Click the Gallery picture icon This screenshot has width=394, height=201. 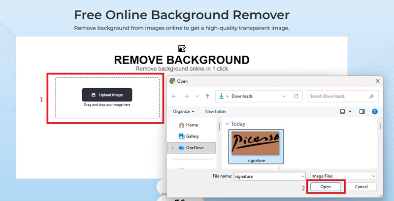(x=181, y=136)
